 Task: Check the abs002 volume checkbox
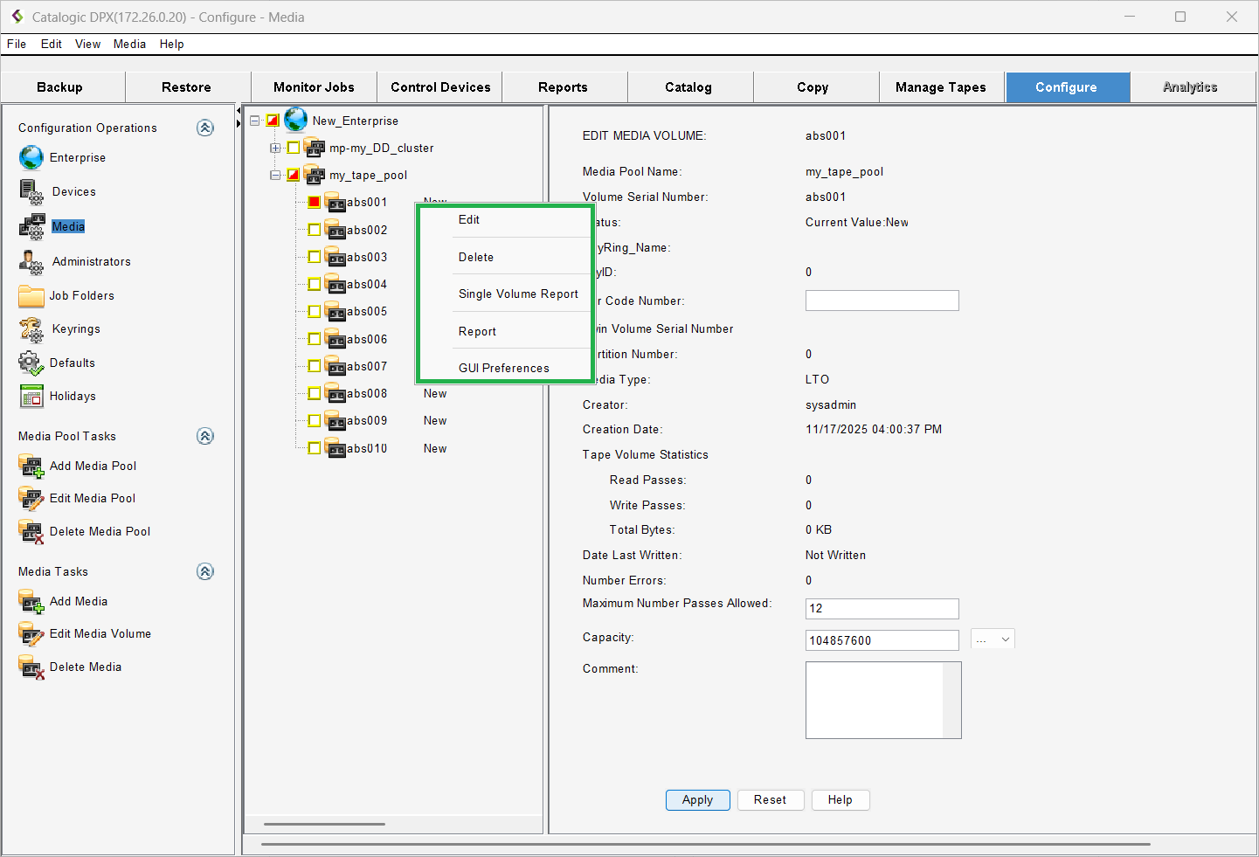(315, 230)
